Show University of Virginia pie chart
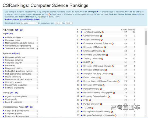This screenshot has height=118, width=148. coord(103,85)
